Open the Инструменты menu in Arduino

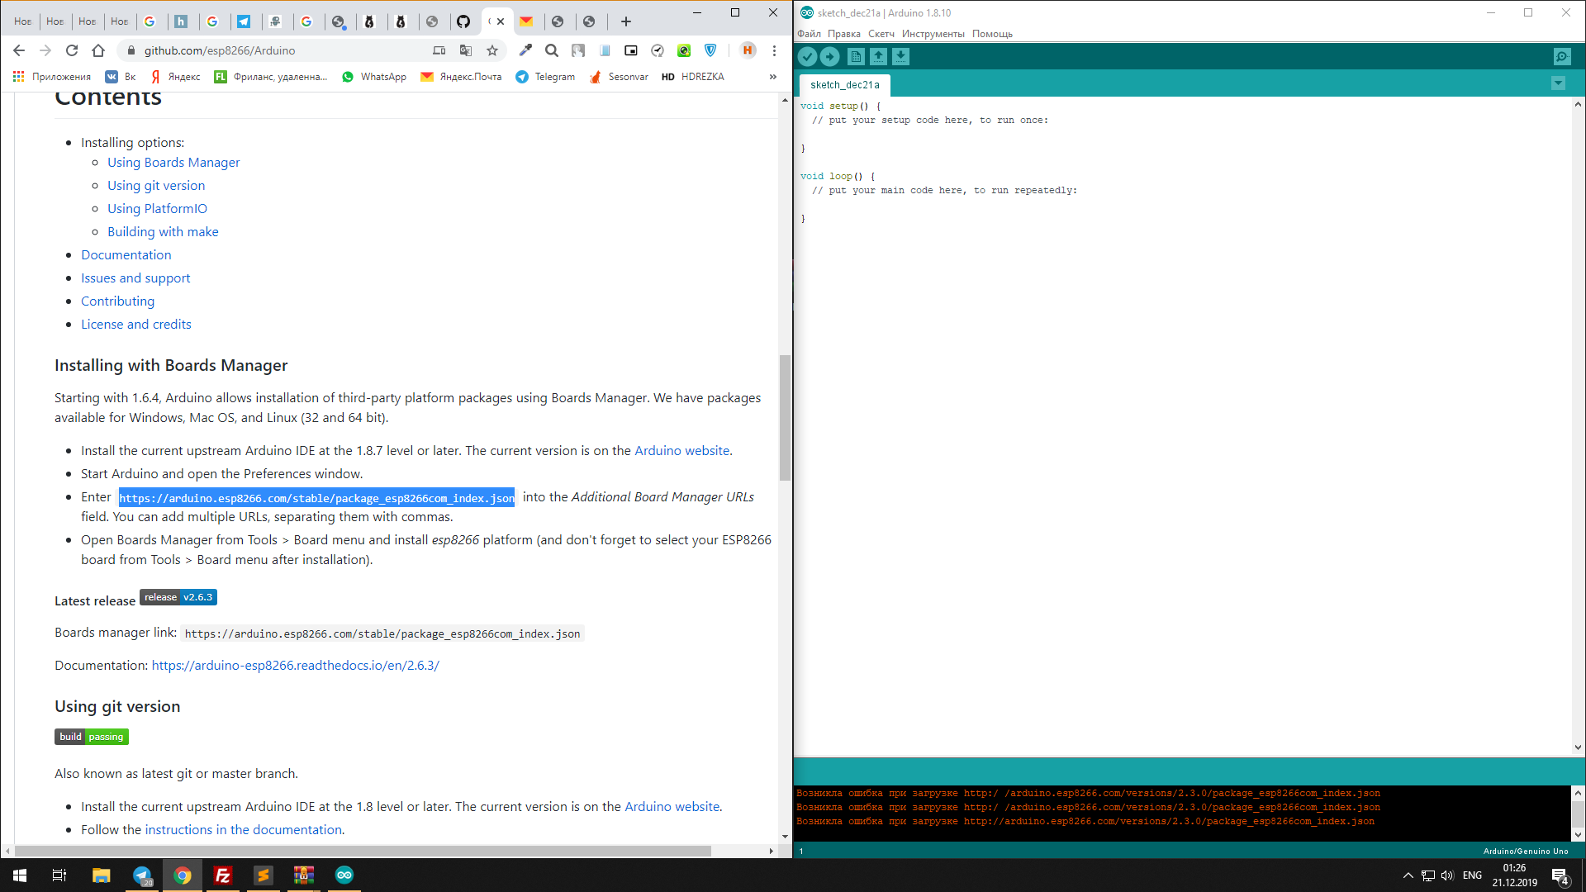click(933, 34)
